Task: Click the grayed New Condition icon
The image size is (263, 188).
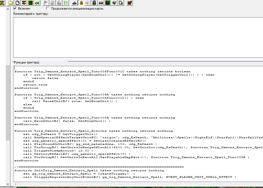Action: click(x=52, y=3)
